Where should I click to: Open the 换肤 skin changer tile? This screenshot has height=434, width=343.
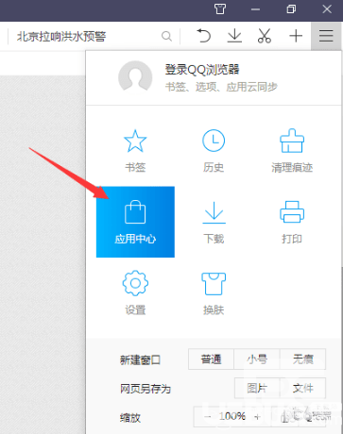tap(214, 292)
